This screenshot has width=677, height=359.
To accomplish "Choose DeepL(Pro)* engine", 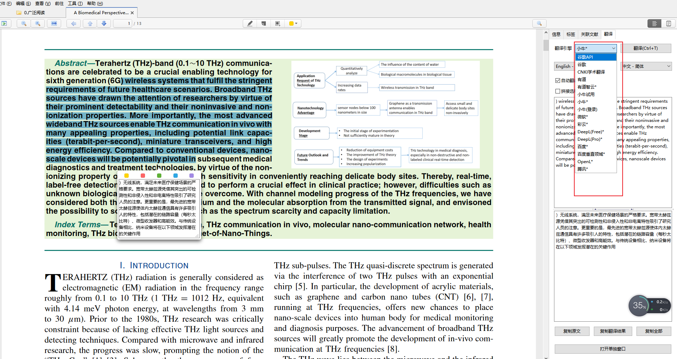I will pos(596,139).
